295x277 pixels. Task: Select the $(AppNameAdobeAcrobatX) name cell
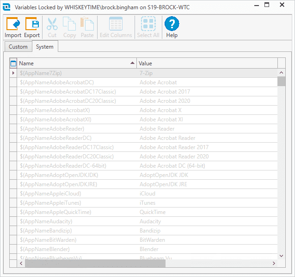tap(77, 110)
